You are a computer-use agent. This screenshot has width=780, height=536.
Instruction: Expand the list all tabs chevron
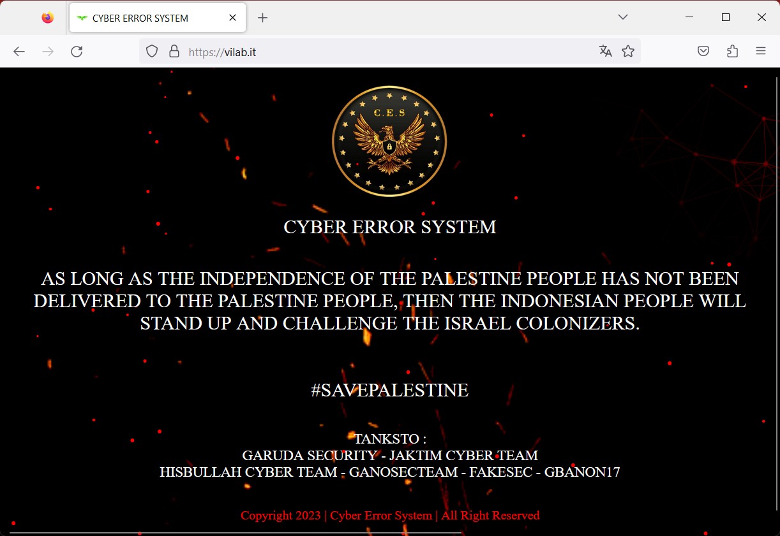point(623,17)
